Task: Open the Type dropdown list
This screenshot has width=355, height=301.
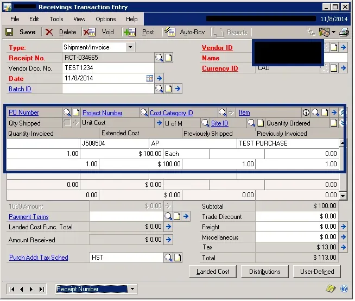Action: (x=130, y=47)
